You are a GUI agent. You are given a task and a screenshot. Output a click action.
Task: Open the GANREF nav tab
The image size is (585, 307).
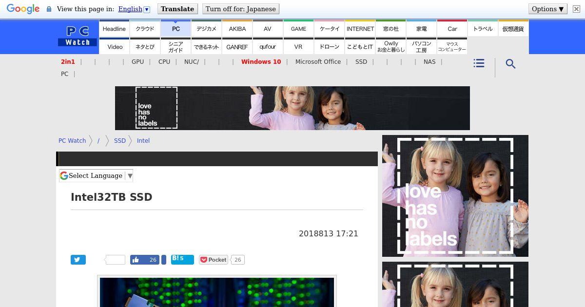237,46
